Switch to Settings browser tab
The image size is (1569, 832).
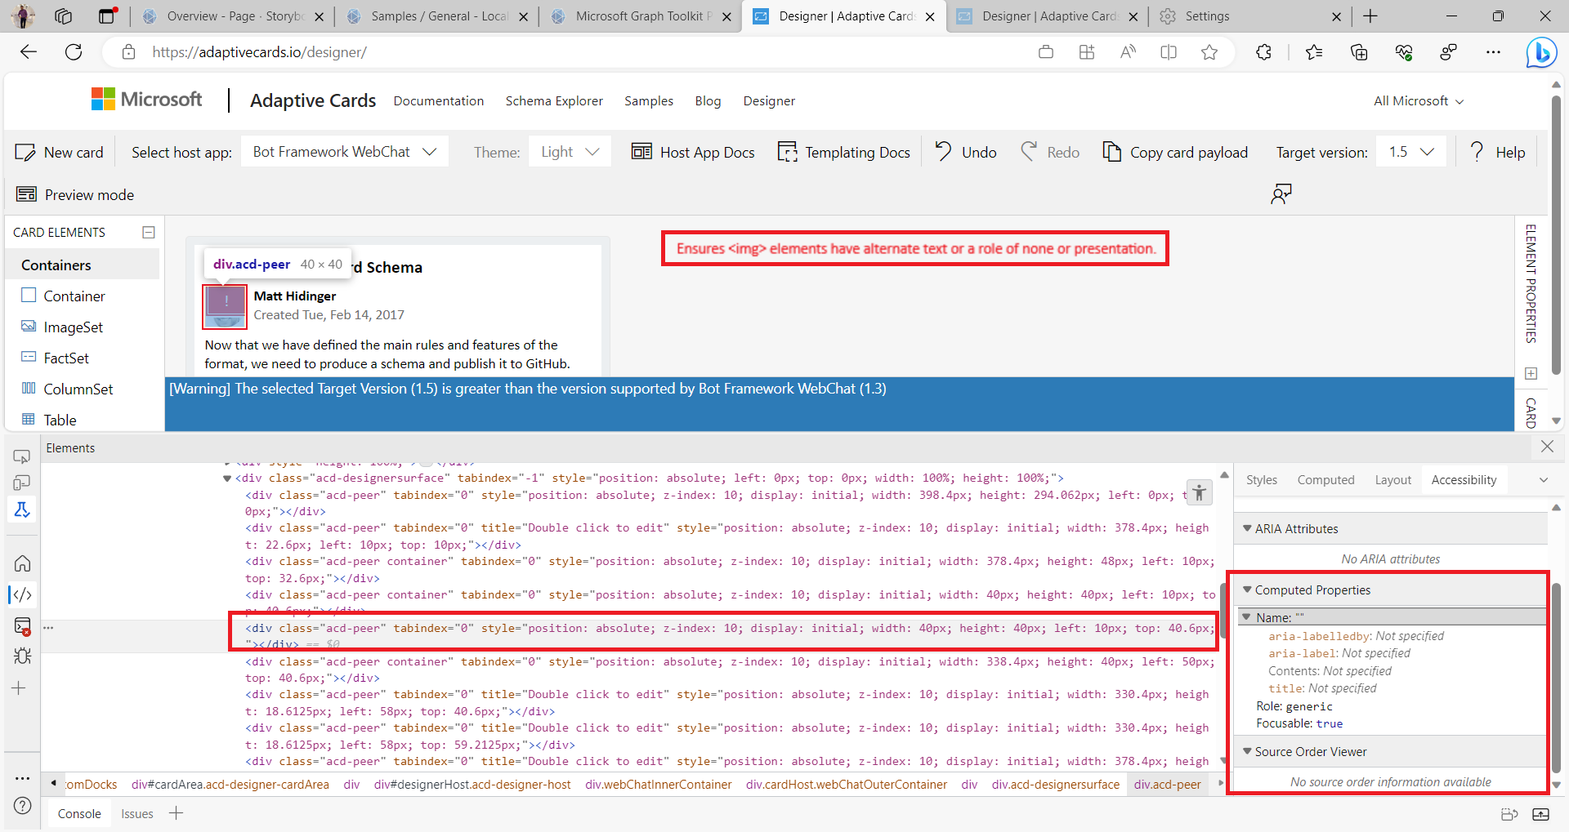click(x=1249, y=16)
